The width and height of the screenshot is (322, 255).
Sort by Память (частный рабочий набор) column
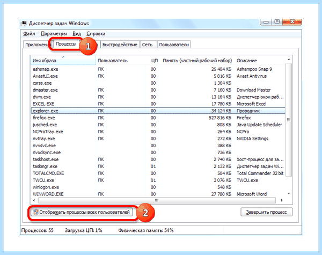(197, 61)
